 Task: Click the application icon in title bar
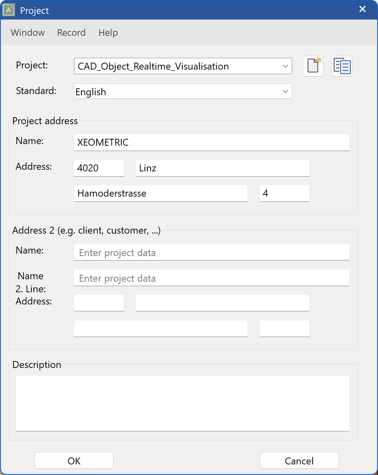[x=9, y=10]
